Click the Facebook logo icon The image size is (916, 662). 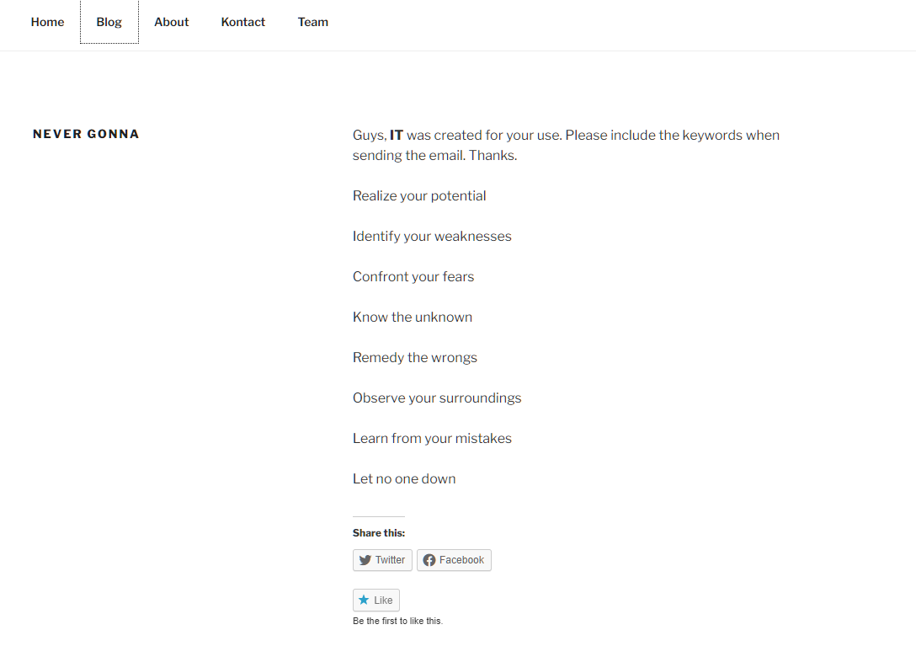429,560
